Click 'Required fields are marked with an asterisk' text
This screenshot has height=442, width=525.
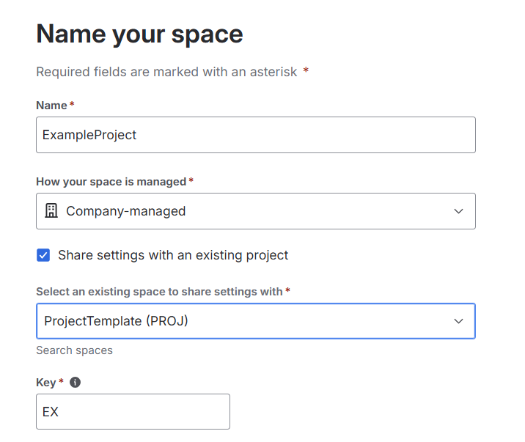coord(166,72)
